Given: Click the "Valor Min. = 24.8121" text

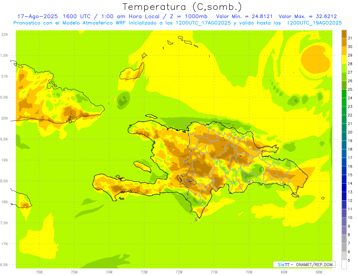Looking at the screenshot, I should 244,16.
